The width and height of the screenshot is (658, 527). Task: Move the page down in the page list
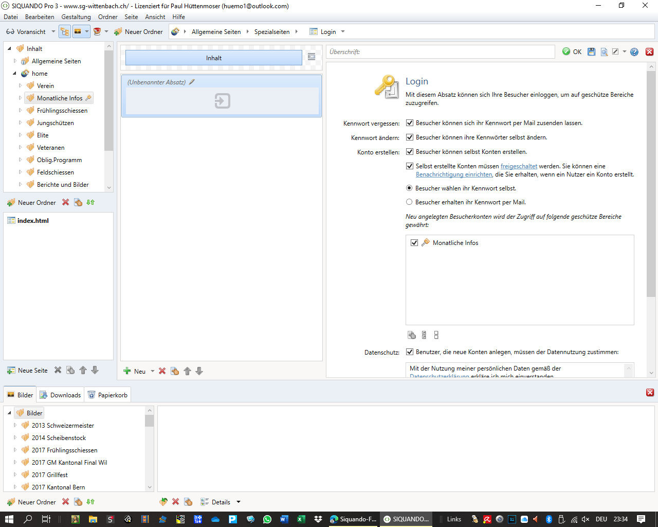click(95, 370)
